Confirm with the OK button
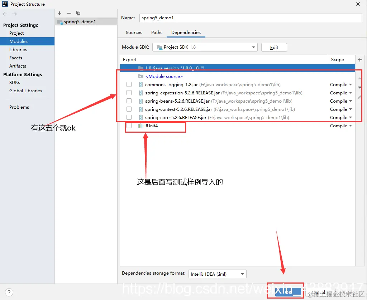The height and width of the screenshot is (300, 367). (x=288, y=292)
